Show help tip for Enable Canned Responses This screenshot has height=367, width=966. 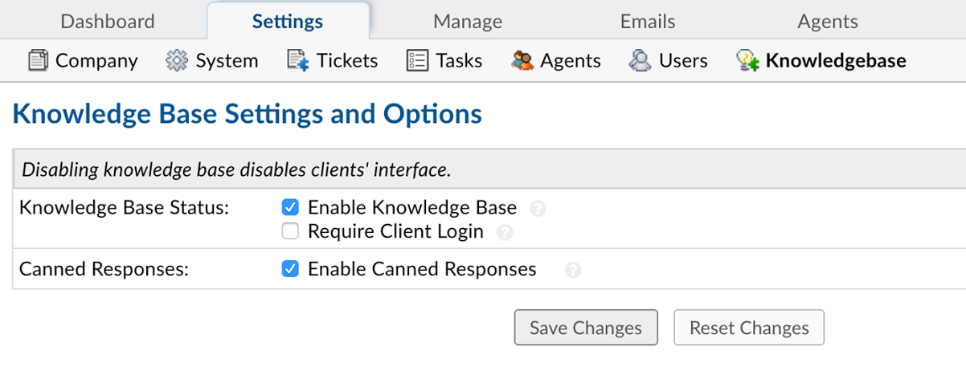pyautogui.click(x=572, y=270)
